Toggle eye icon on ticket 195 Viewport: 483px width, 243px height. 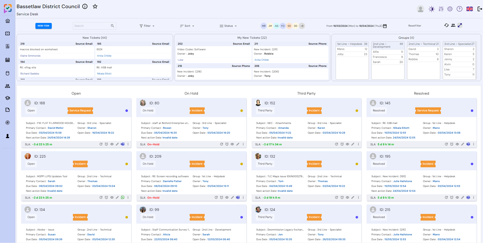[x=457, y=198]
